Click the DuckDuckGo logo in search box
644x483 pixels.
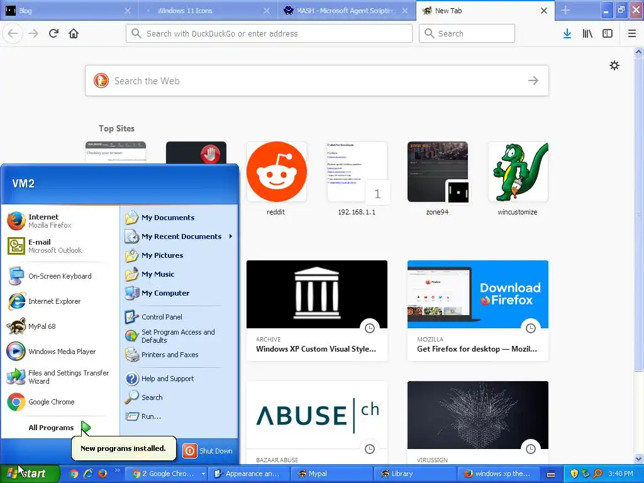point(101,80)
